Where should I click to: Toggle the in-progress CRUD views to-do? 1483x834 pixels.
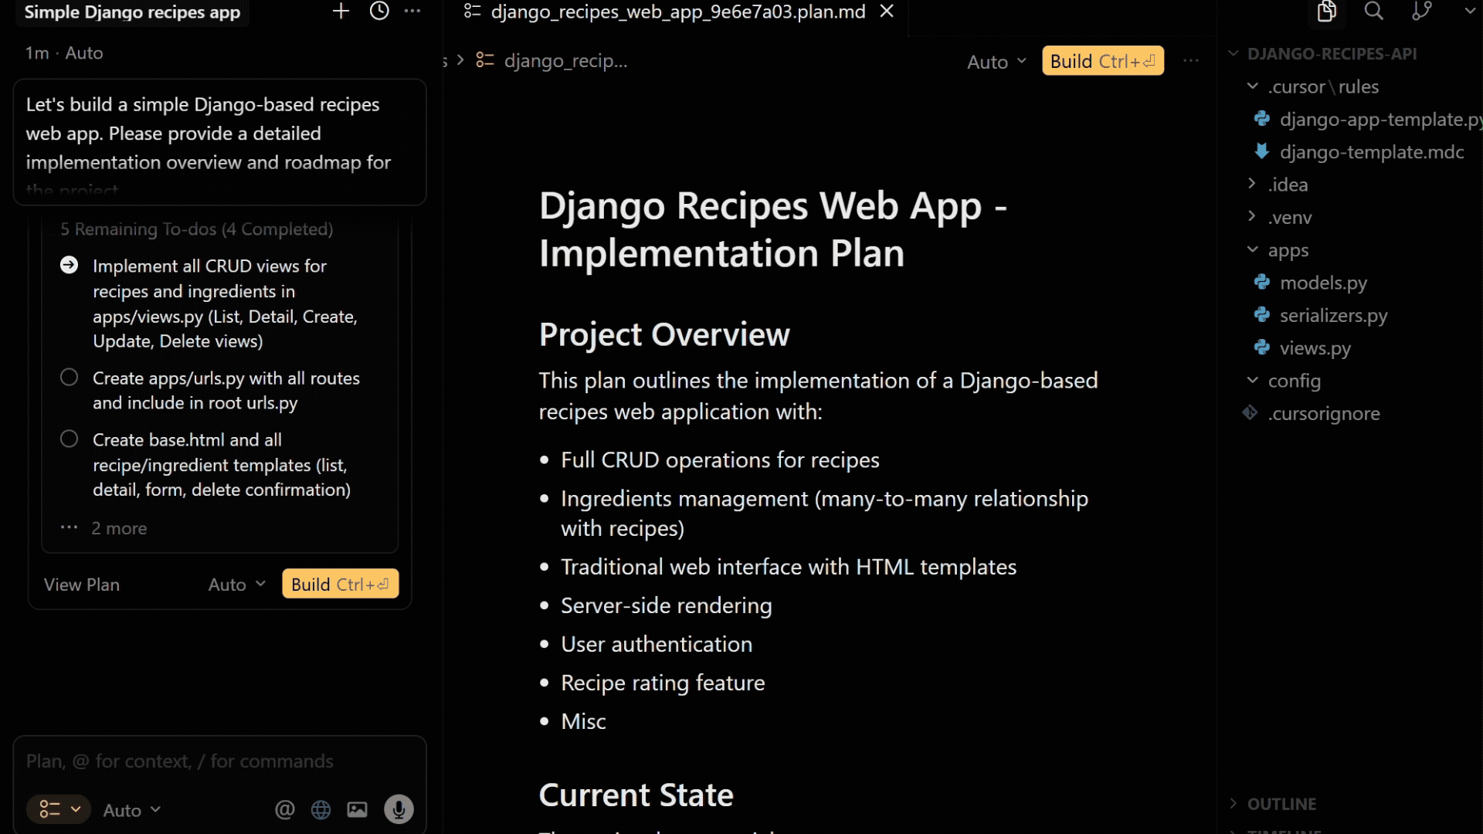coord(69,266)
